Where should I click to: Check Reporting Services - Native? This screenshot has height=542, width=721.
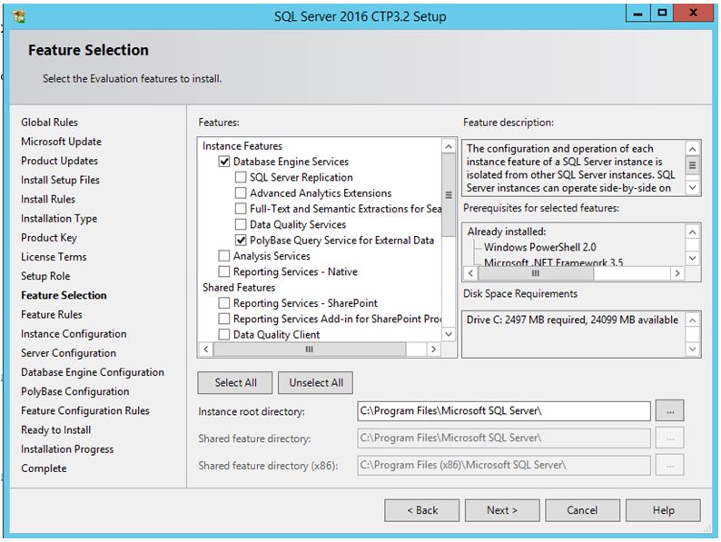point(224,271)
